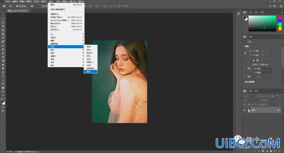The height and width of the screenshot is (153, 284).
Task: Toggle the Auto-Select checkbox in options bar
Action: (17, 6)
